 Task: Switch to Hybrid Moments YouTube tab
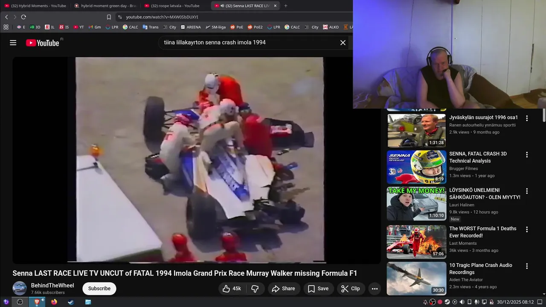pyautogui.click(x=35, y=6)
